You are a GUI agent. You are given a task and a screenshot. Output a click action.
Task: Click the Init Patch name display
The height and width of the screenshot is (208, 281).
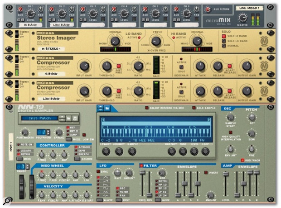(x=39, y=118)
